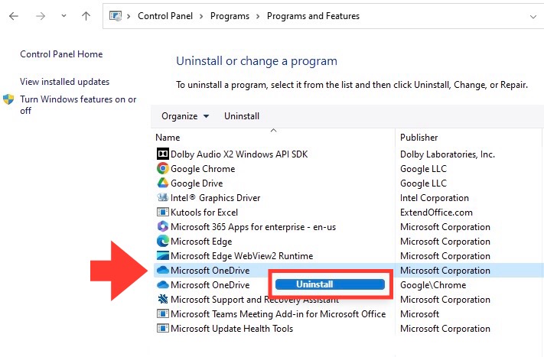544x357 pixels.
Task: Click Intel Corporation publisher cell
Action: (x=435, y=198)
